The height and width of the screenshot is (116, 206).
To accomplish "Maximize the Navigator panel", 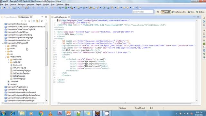I will pyautogui.click(x=46, y=17).
